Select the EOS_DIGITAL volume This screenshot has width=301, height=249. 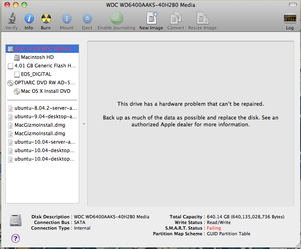pyautogui.click(x=42, y=74)
